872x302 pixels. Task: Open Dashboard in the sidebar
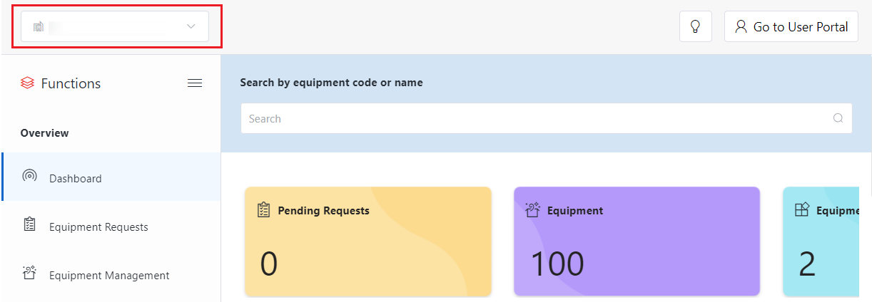coord(75,178)
